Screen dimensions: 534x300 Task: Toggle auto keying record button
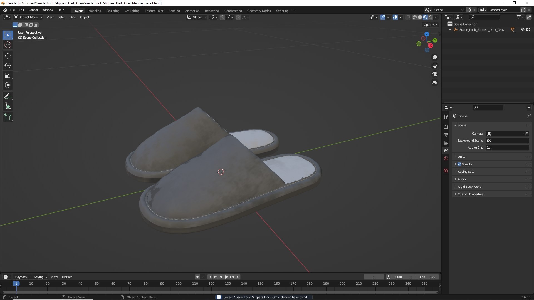click(197, 277)
